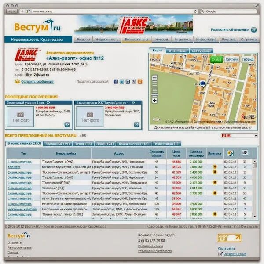The width and height of the screenshot is (264, 264).
Task: Sort the table by Тип column
Action: pos(24,154)
